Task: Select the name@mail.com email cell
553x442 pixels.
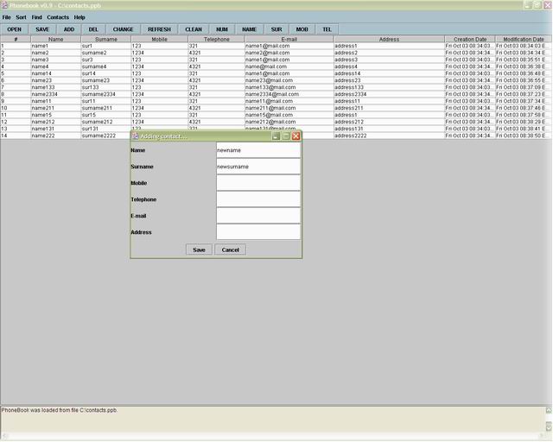Action: click(x=289, y=66)
